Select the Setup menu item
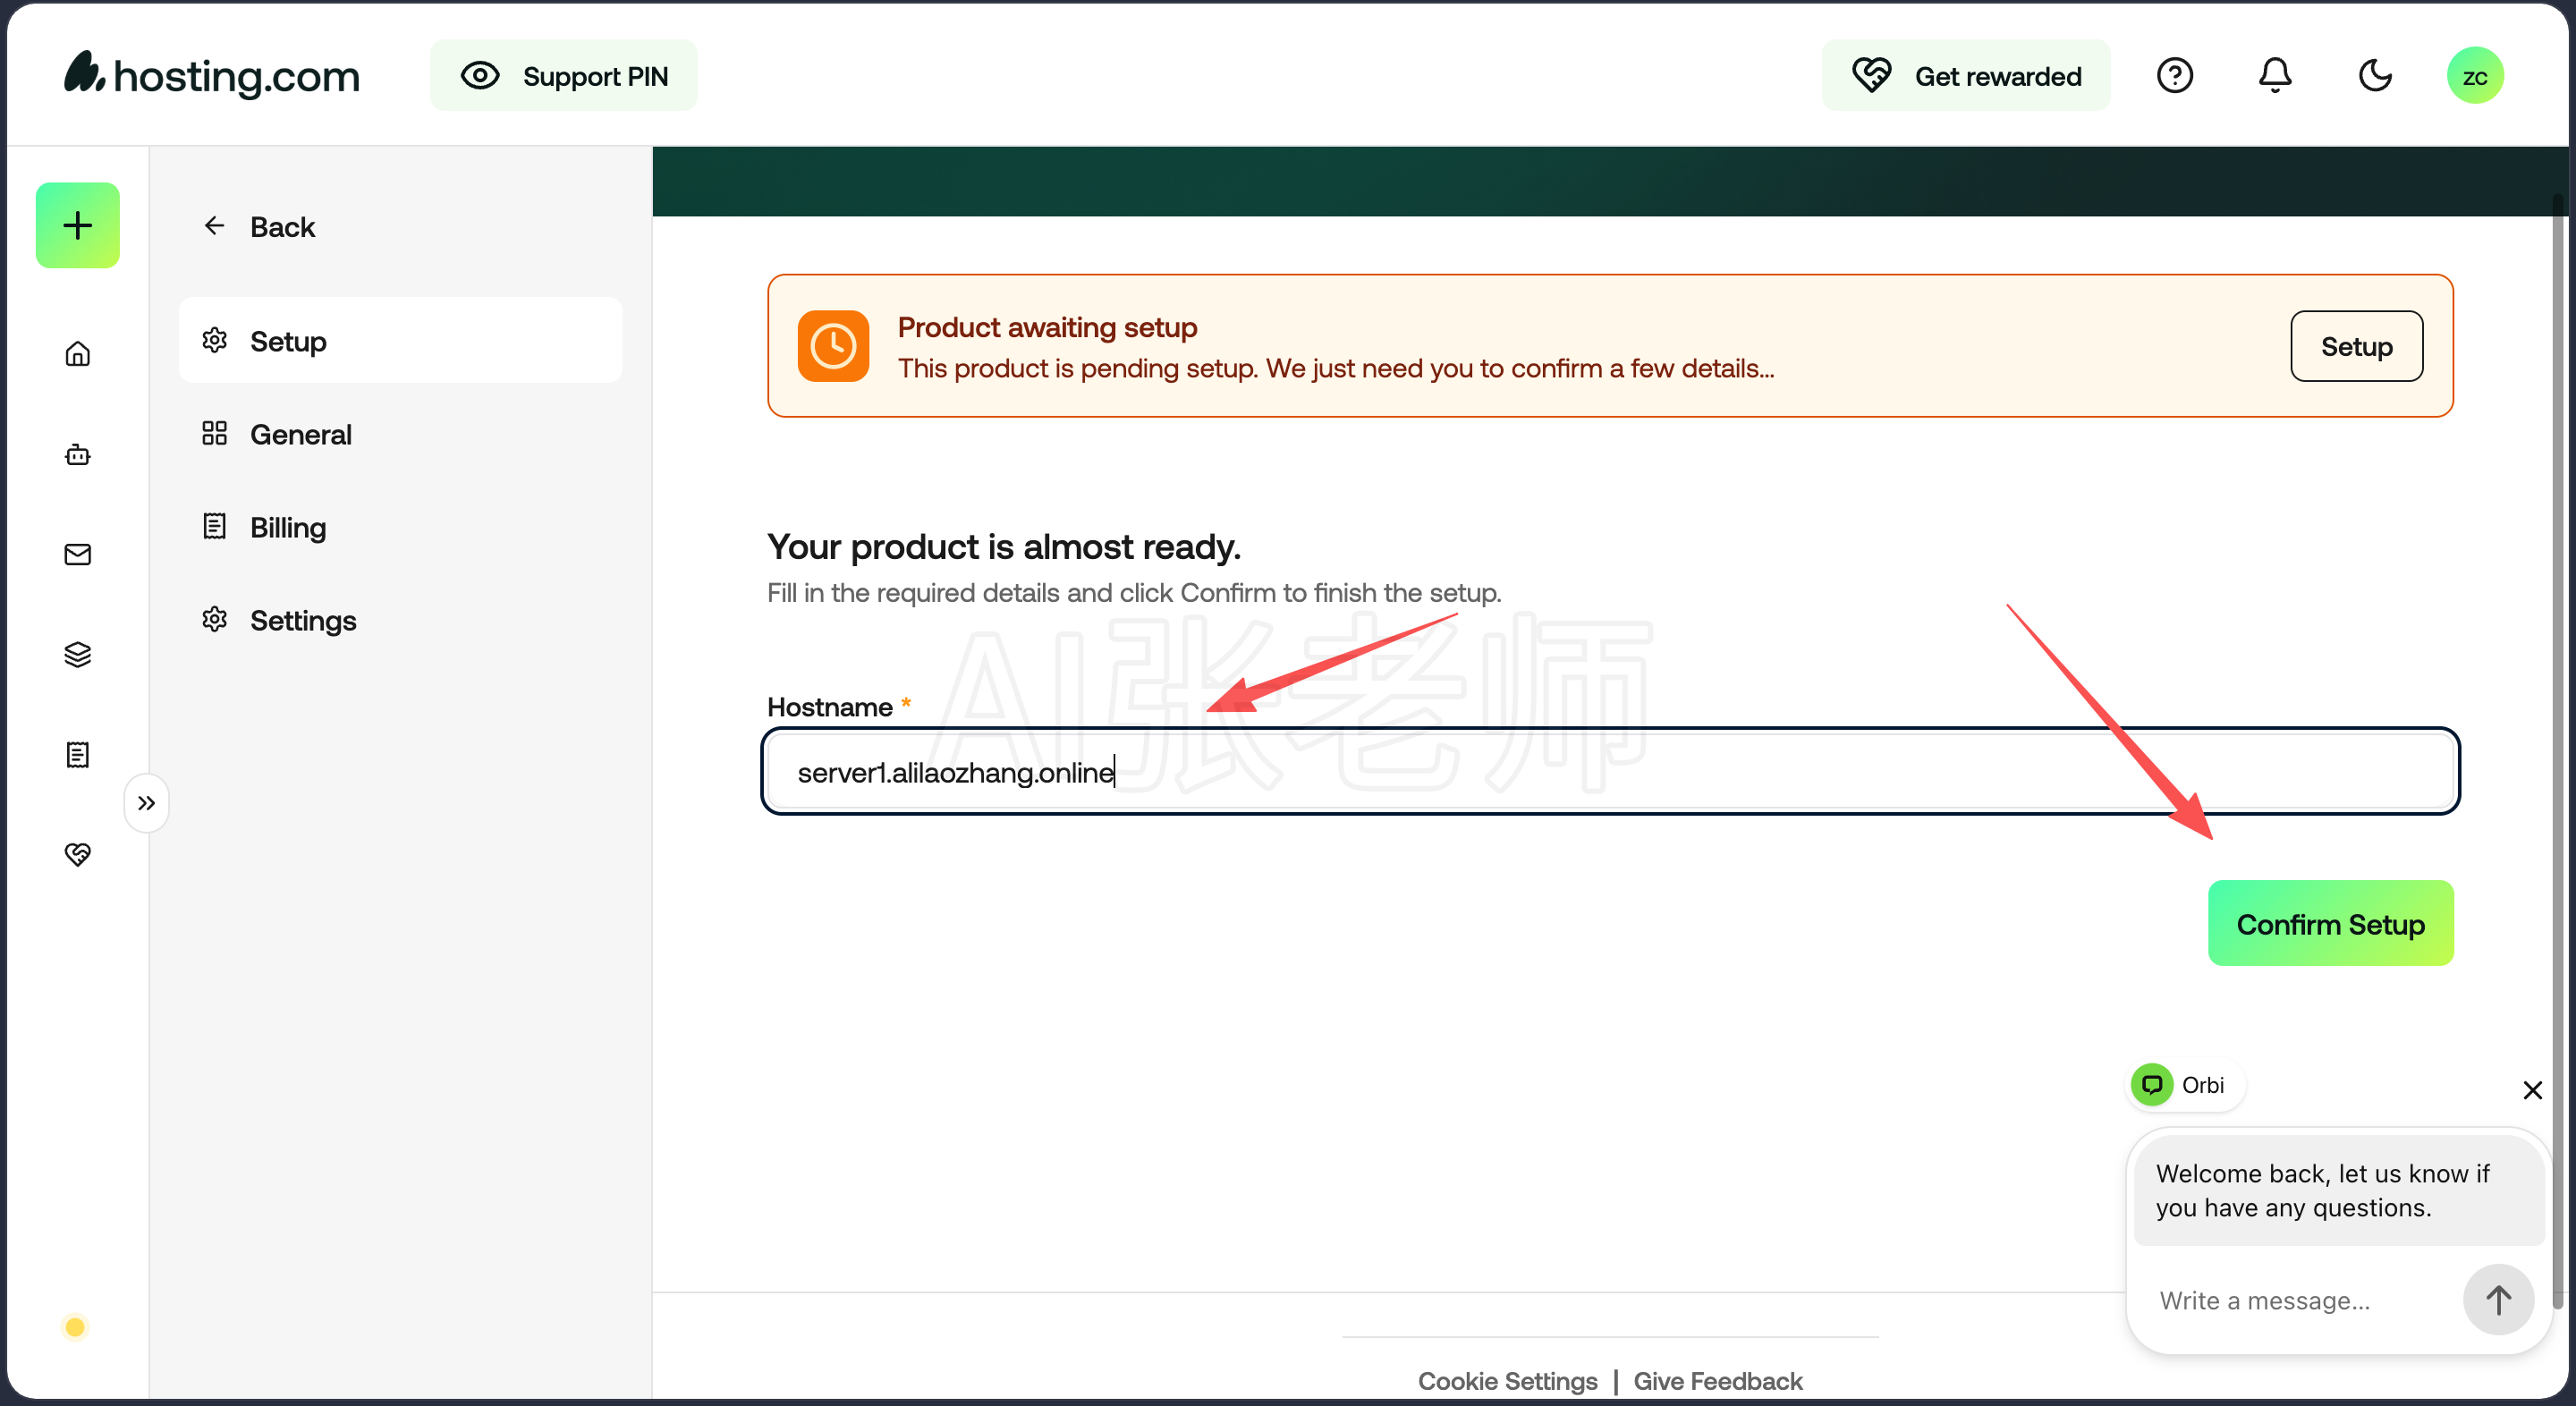The image size is (2576, 1406). click(400, 341)
